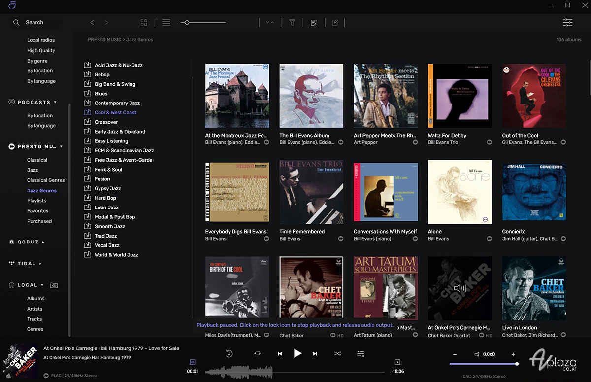
Task: Expand the TIDAL section
Action: coord(40,263)
